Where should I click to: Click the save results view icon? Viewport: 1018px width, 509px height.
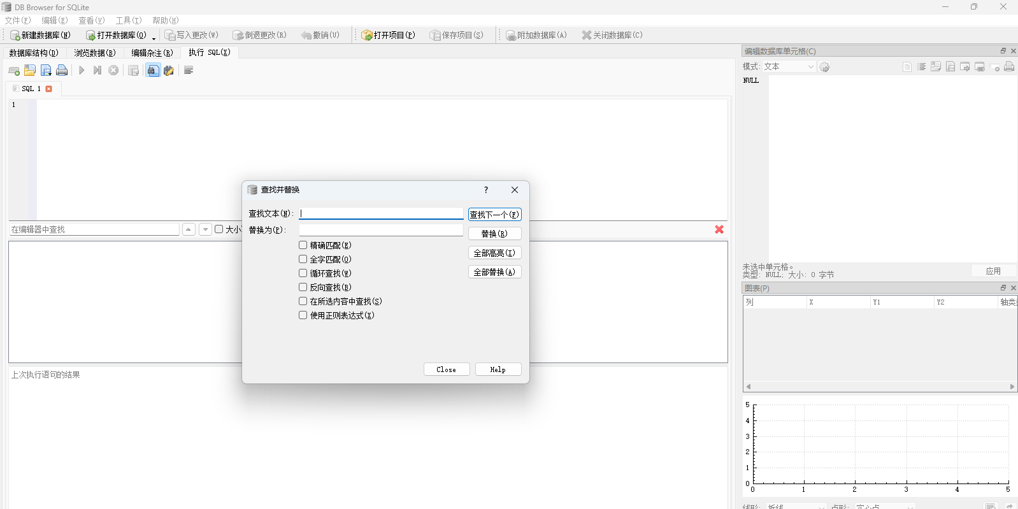click(133, 71)
